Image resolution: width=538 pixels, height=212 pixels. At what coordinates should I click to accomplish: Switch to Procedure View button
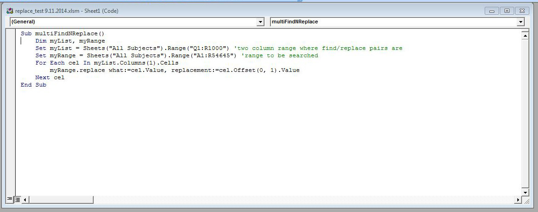tap(9, 199)
